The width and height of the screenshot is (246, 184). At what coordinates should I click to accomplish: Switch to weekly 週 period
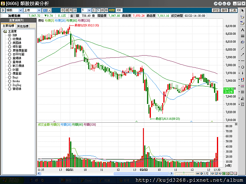(67, 10)
